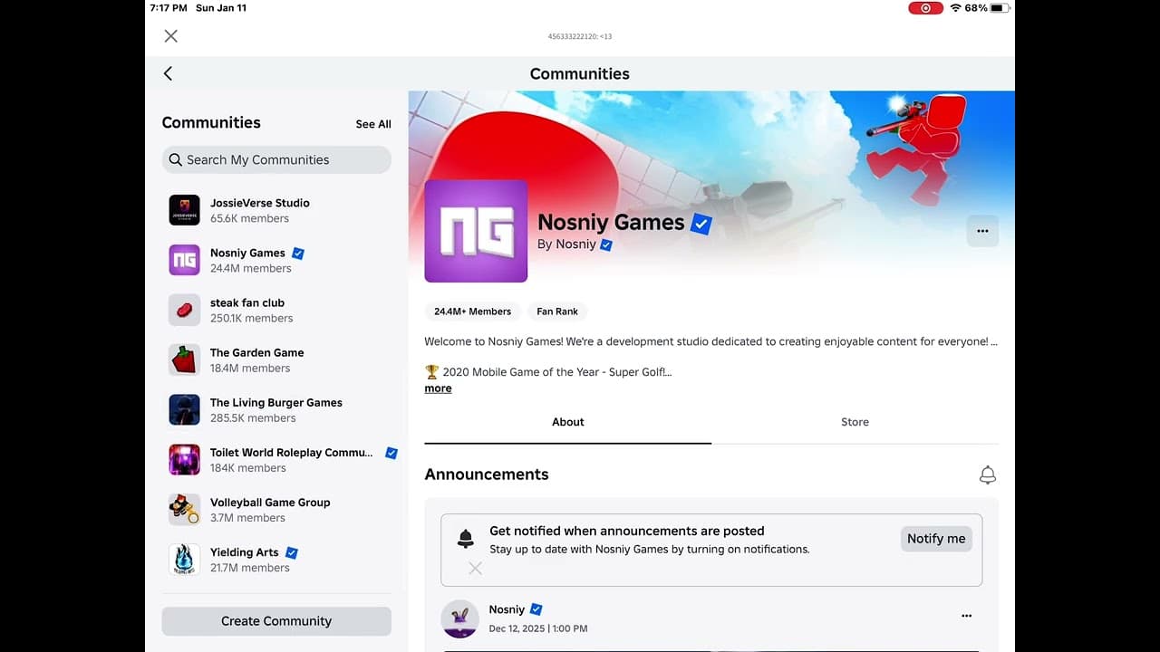Click the search magnifier icon
Screen dimensions: 1160x652
click(176, 159)
